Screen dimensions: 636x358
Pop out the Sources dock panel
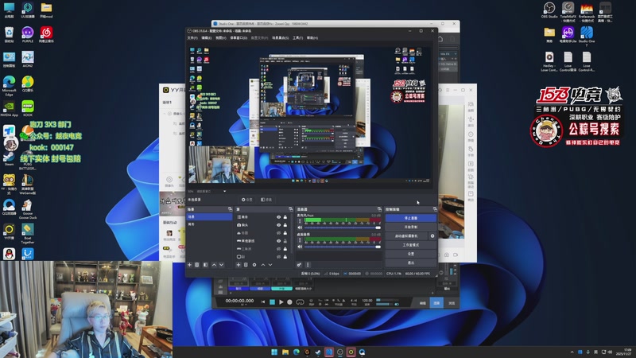point(290,209)
